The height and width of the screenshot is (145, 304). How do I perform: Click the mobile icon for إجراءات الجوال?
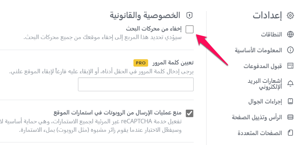(x=290, y=101)
